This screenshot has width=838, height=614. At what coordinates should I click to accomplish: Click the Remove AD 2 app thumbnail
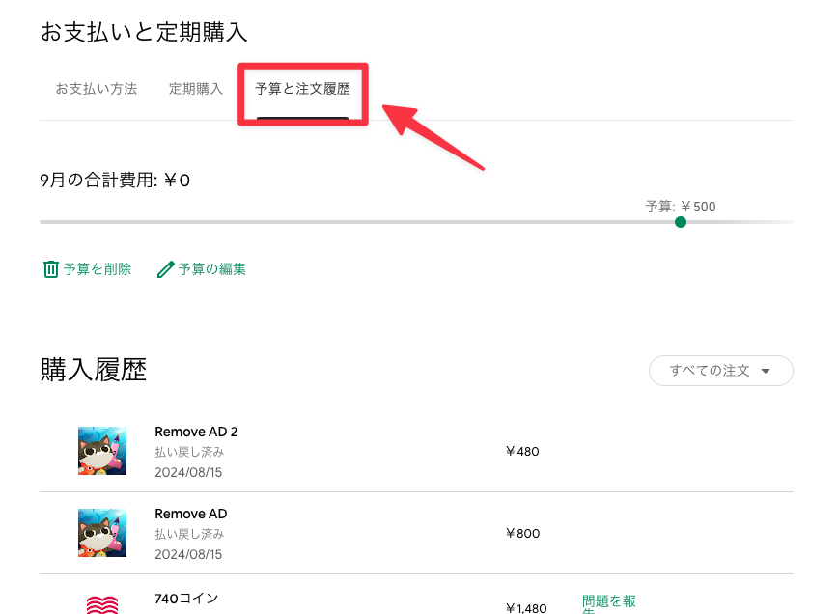pos(102,451)
